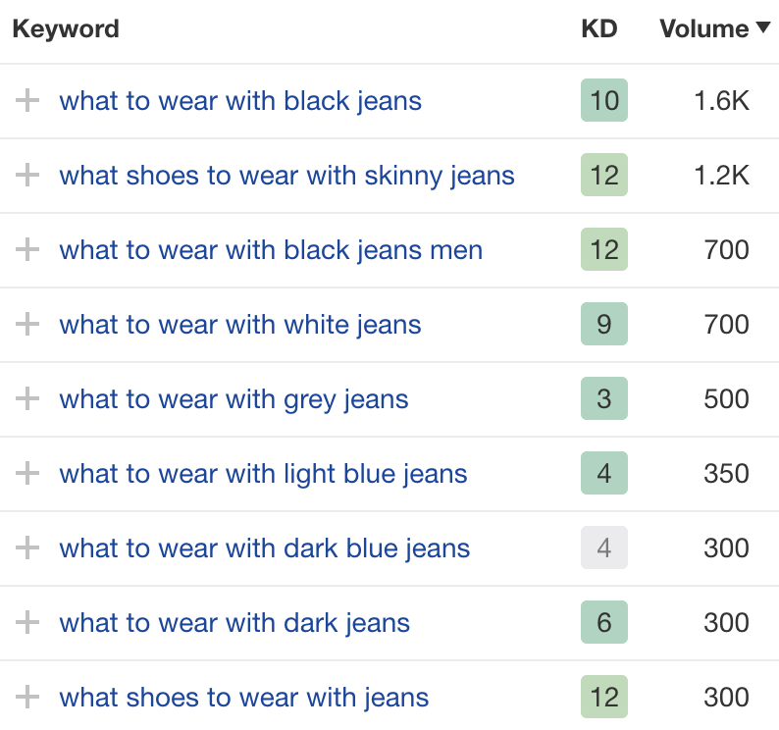
Task: Click plus icon beside skinny jeans keyword
Action: coord(27,175)
